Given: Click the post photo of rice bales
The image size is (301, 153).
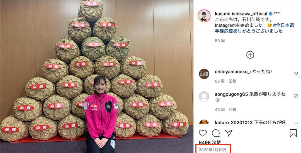Looking at the screenshot, I should click(97, 77).
